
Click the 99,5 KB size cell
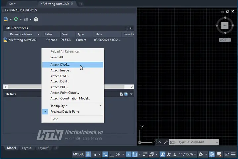(66, 40)
